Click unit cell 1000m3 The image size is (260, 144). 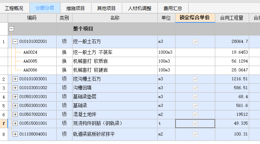(x=166, y=53)
